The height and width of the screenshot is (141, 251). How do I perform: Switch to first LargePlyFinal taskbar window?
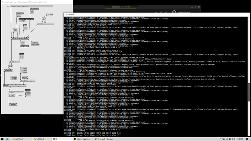click(21, 139)
